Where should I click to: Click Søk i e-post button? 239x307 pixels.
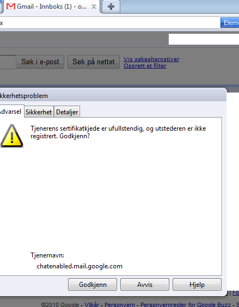tap(40, 62)
